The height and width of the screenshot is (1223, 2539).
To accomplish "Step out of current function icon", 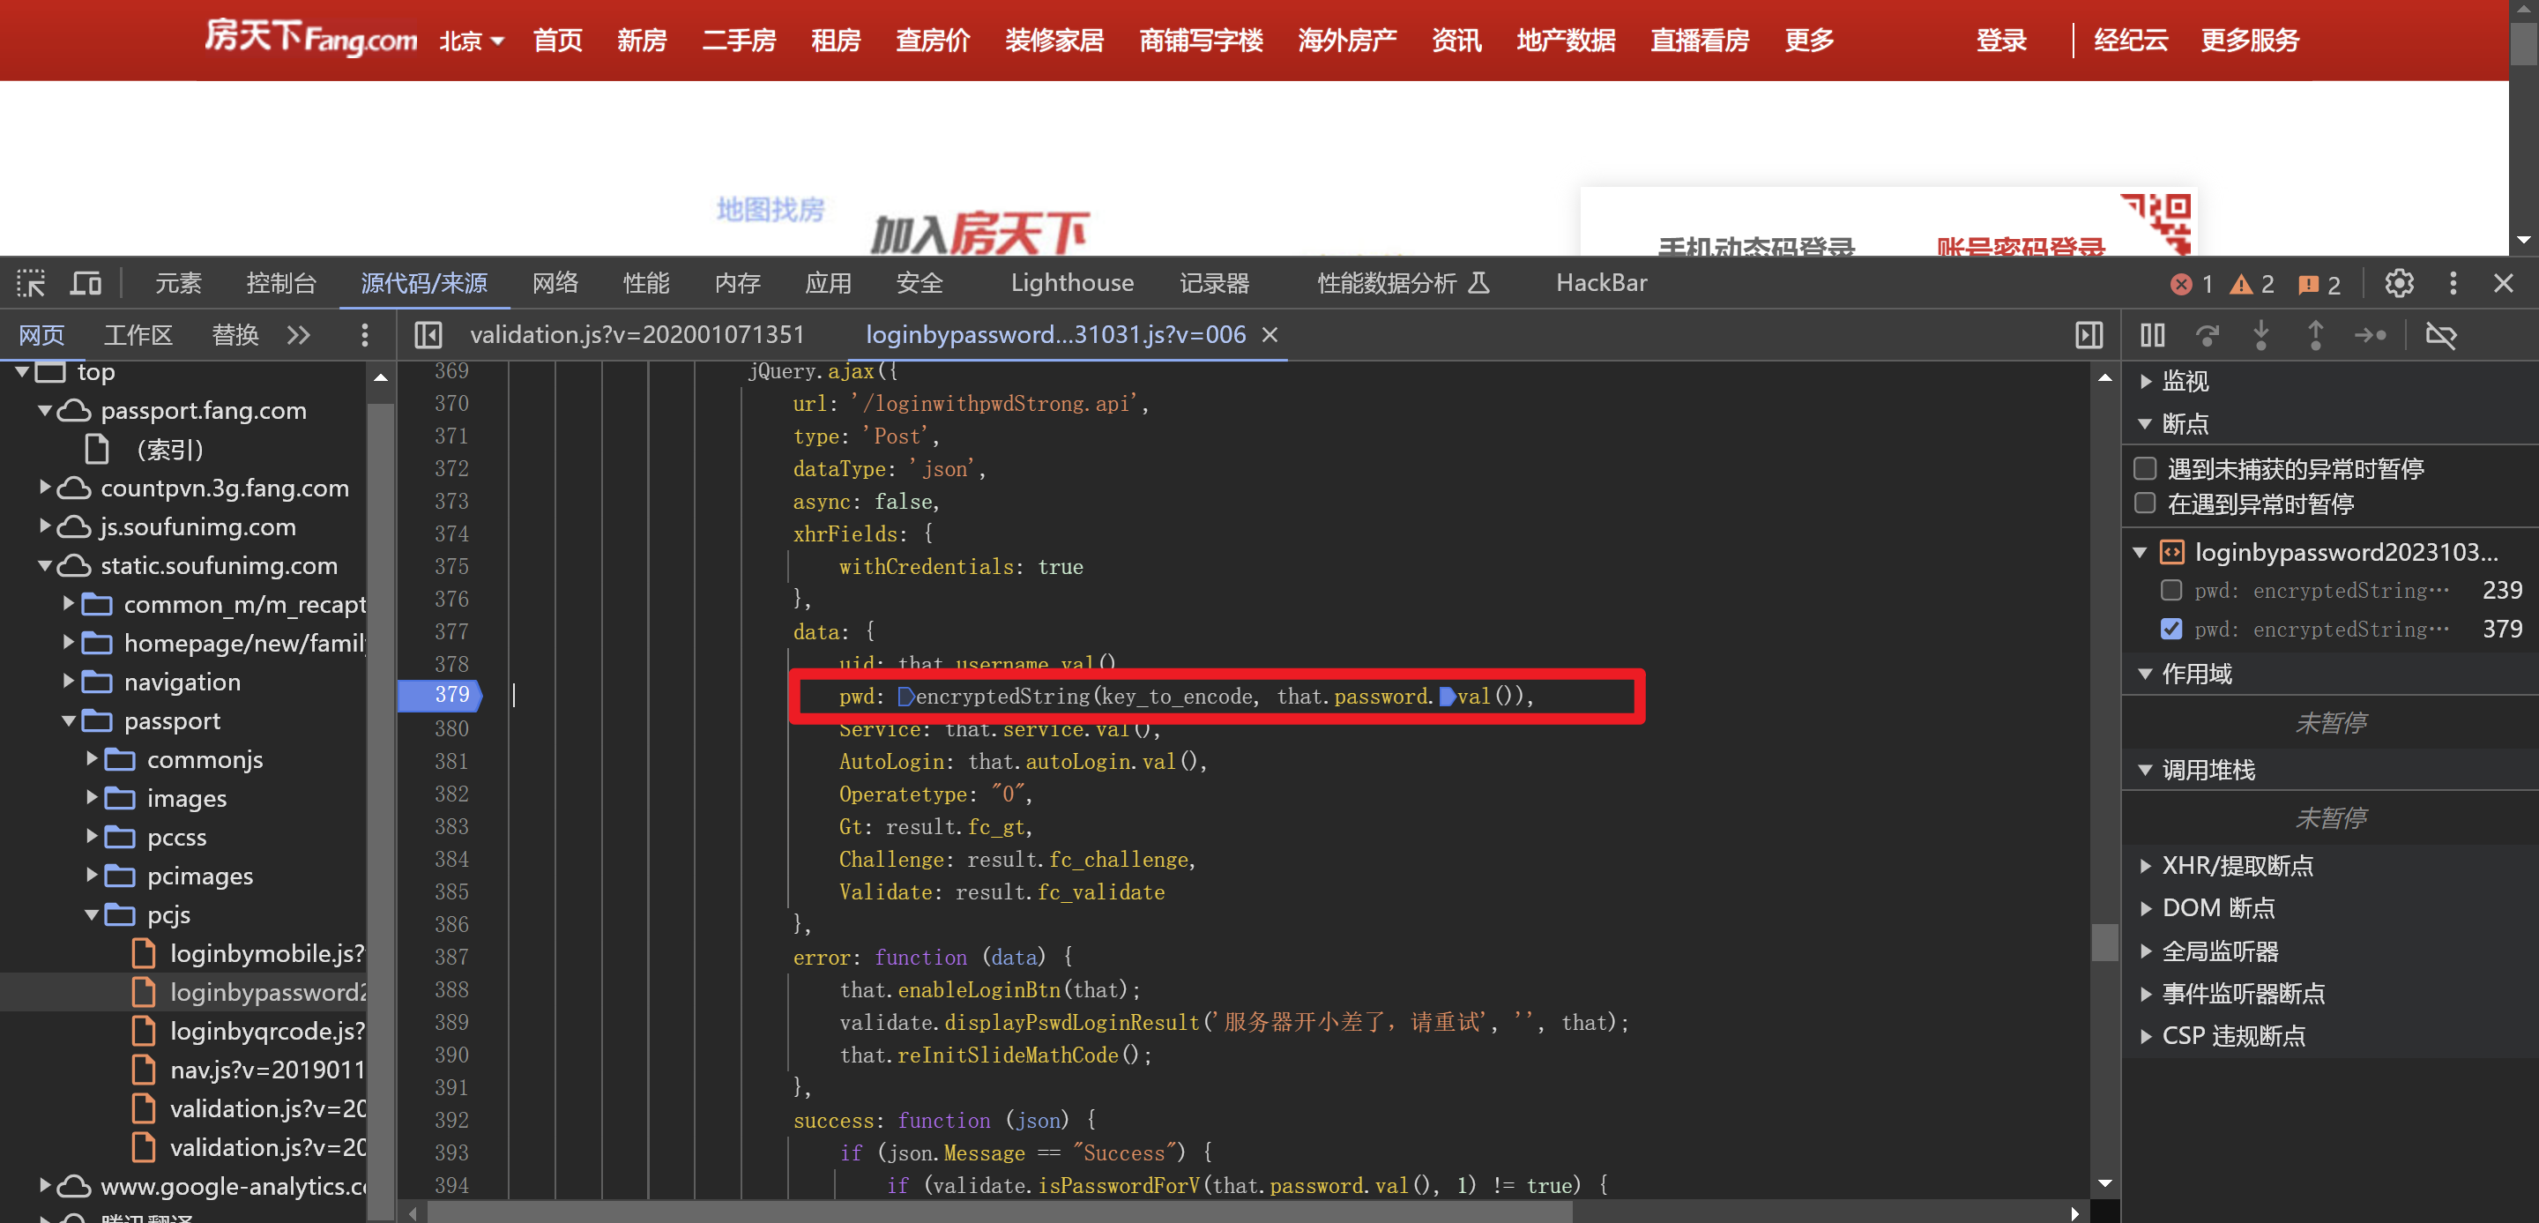I will [x=2315, y=335].
